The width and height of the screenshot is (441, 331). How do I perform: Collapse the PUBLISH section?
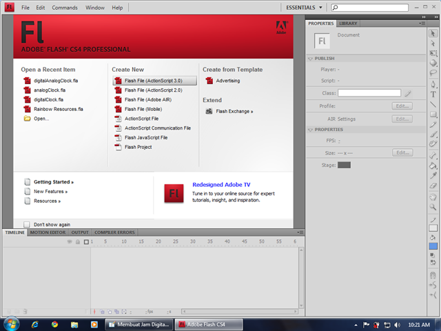pos(310,59)
